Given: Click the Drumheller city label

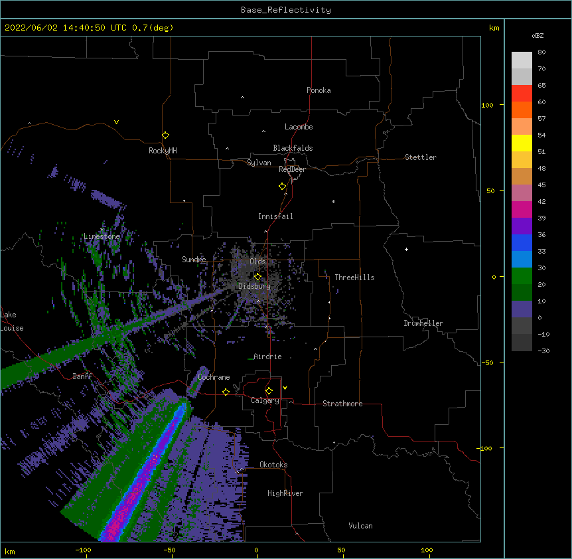Looking at the screenshot, I should click(x=423, y=323).
